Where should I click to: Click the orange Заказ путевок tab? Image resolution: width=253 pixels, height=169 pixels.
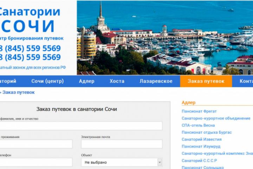tap(206, 81)
